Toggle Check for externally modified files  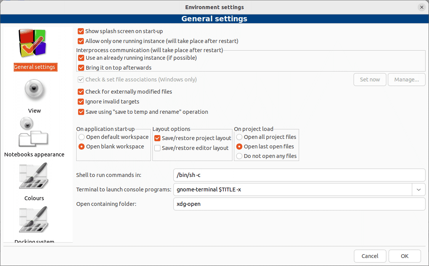tap(81, 92)
